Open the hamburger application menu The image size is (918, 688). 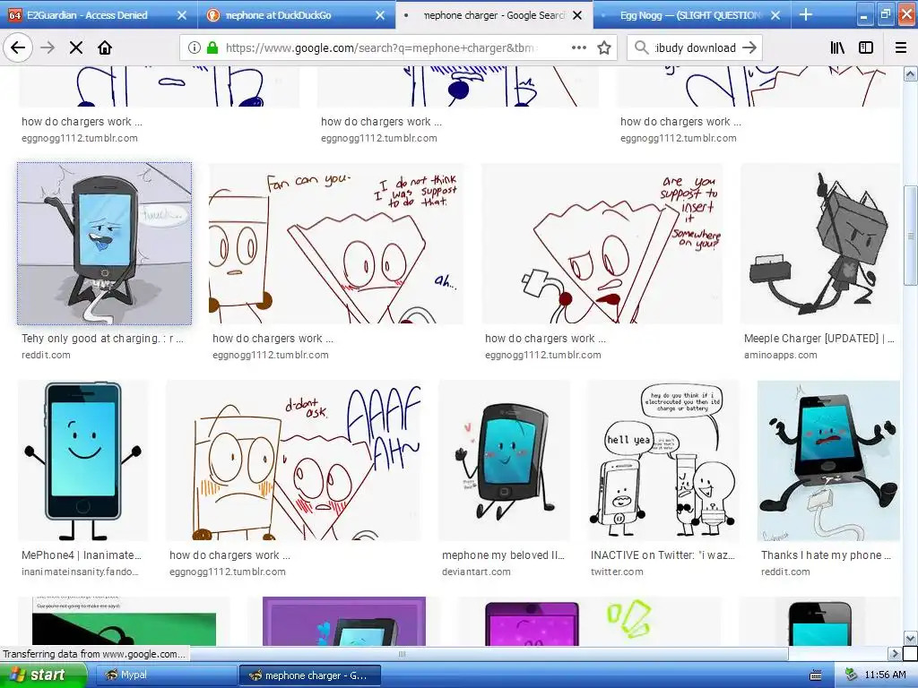coord(901,47)
